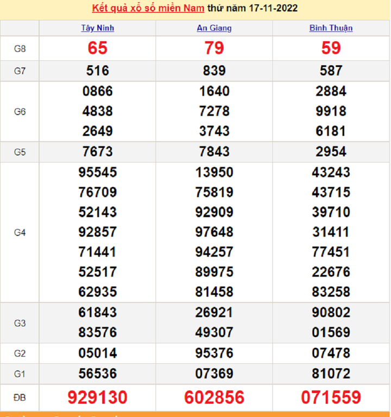This screenshot has height=417, width=391.
Task: Click An Giang G5 result 7843
Action: [214, 151]
